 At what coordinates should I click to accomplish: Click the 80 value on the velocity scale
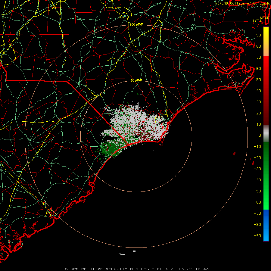click(x=259, y=46)
